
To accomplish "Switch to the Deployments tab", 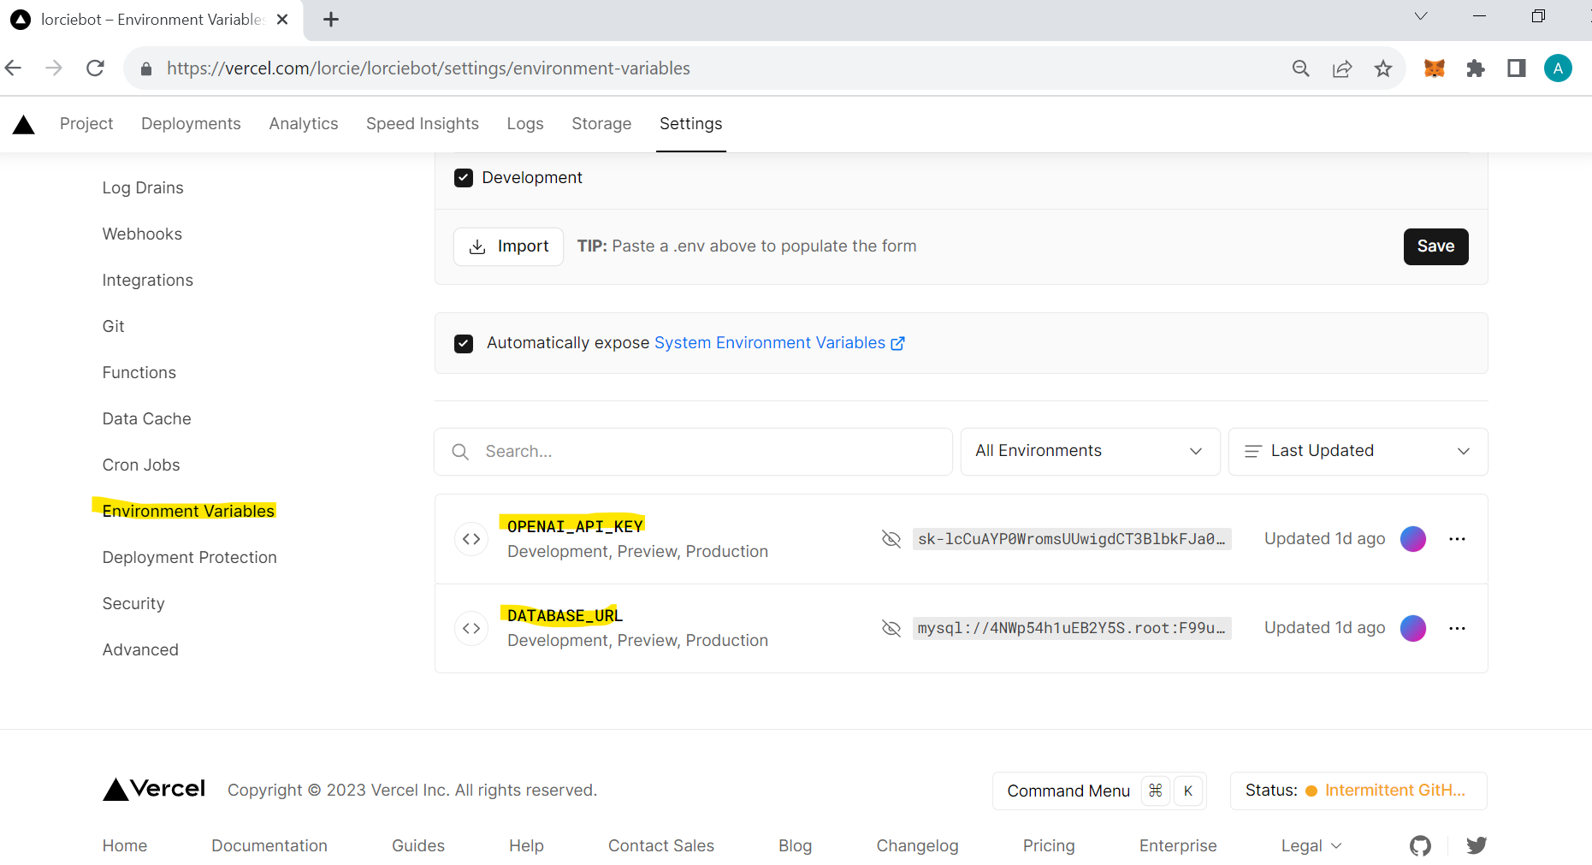I will [191, 124].
